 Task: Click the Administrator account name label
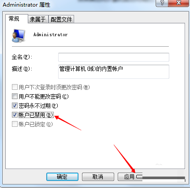click(x=50, y=35)
